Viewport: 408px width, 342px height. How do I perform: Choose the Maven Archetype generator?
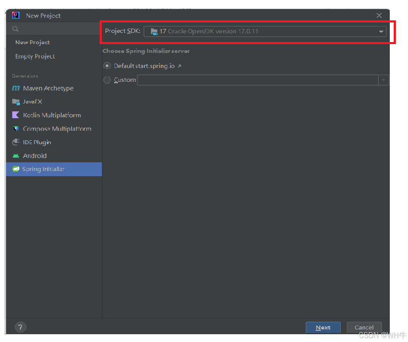pyautogui.click(x=54, y=88)
